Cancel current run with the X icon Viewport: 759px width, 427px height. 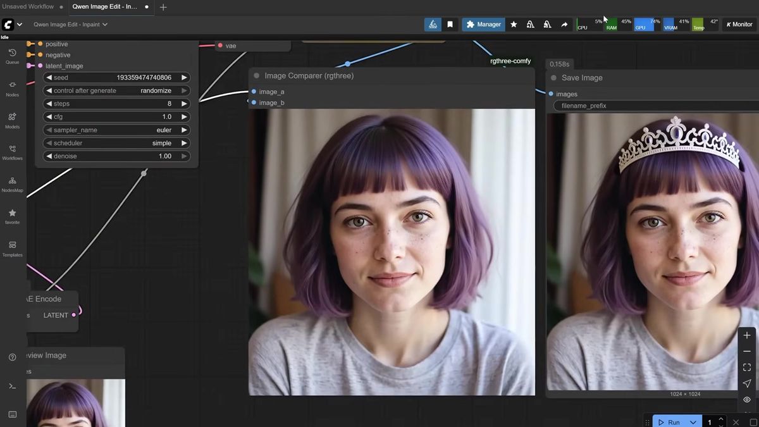736,422
